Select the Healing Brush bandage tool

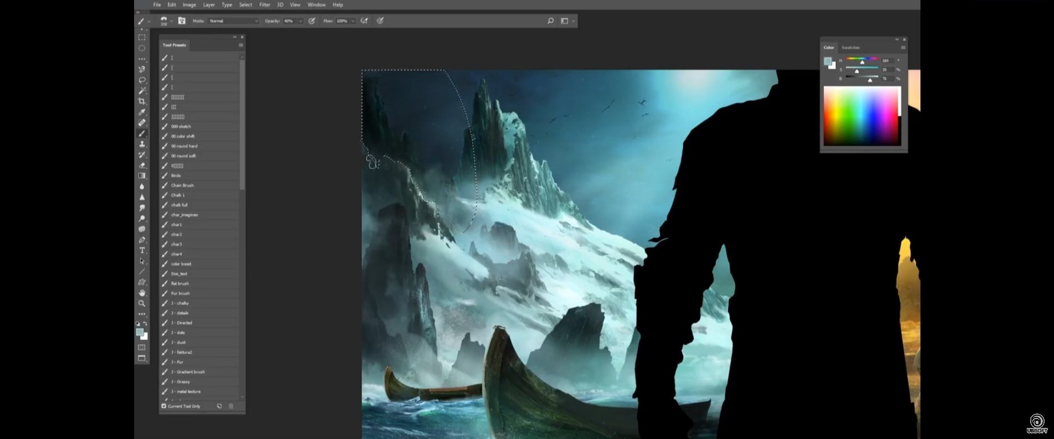click(142, 122)
